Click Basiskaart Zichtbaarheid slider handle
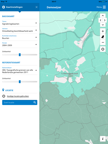Viewport: 108px width, 144px height. click(x=20, y=55)
